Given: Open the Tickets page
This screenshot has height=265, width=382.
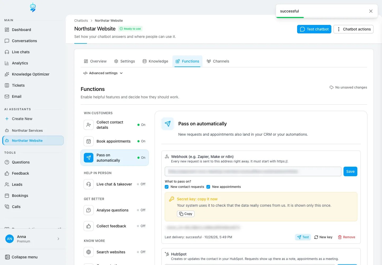Looking at the screenshot, I should 33,85.
